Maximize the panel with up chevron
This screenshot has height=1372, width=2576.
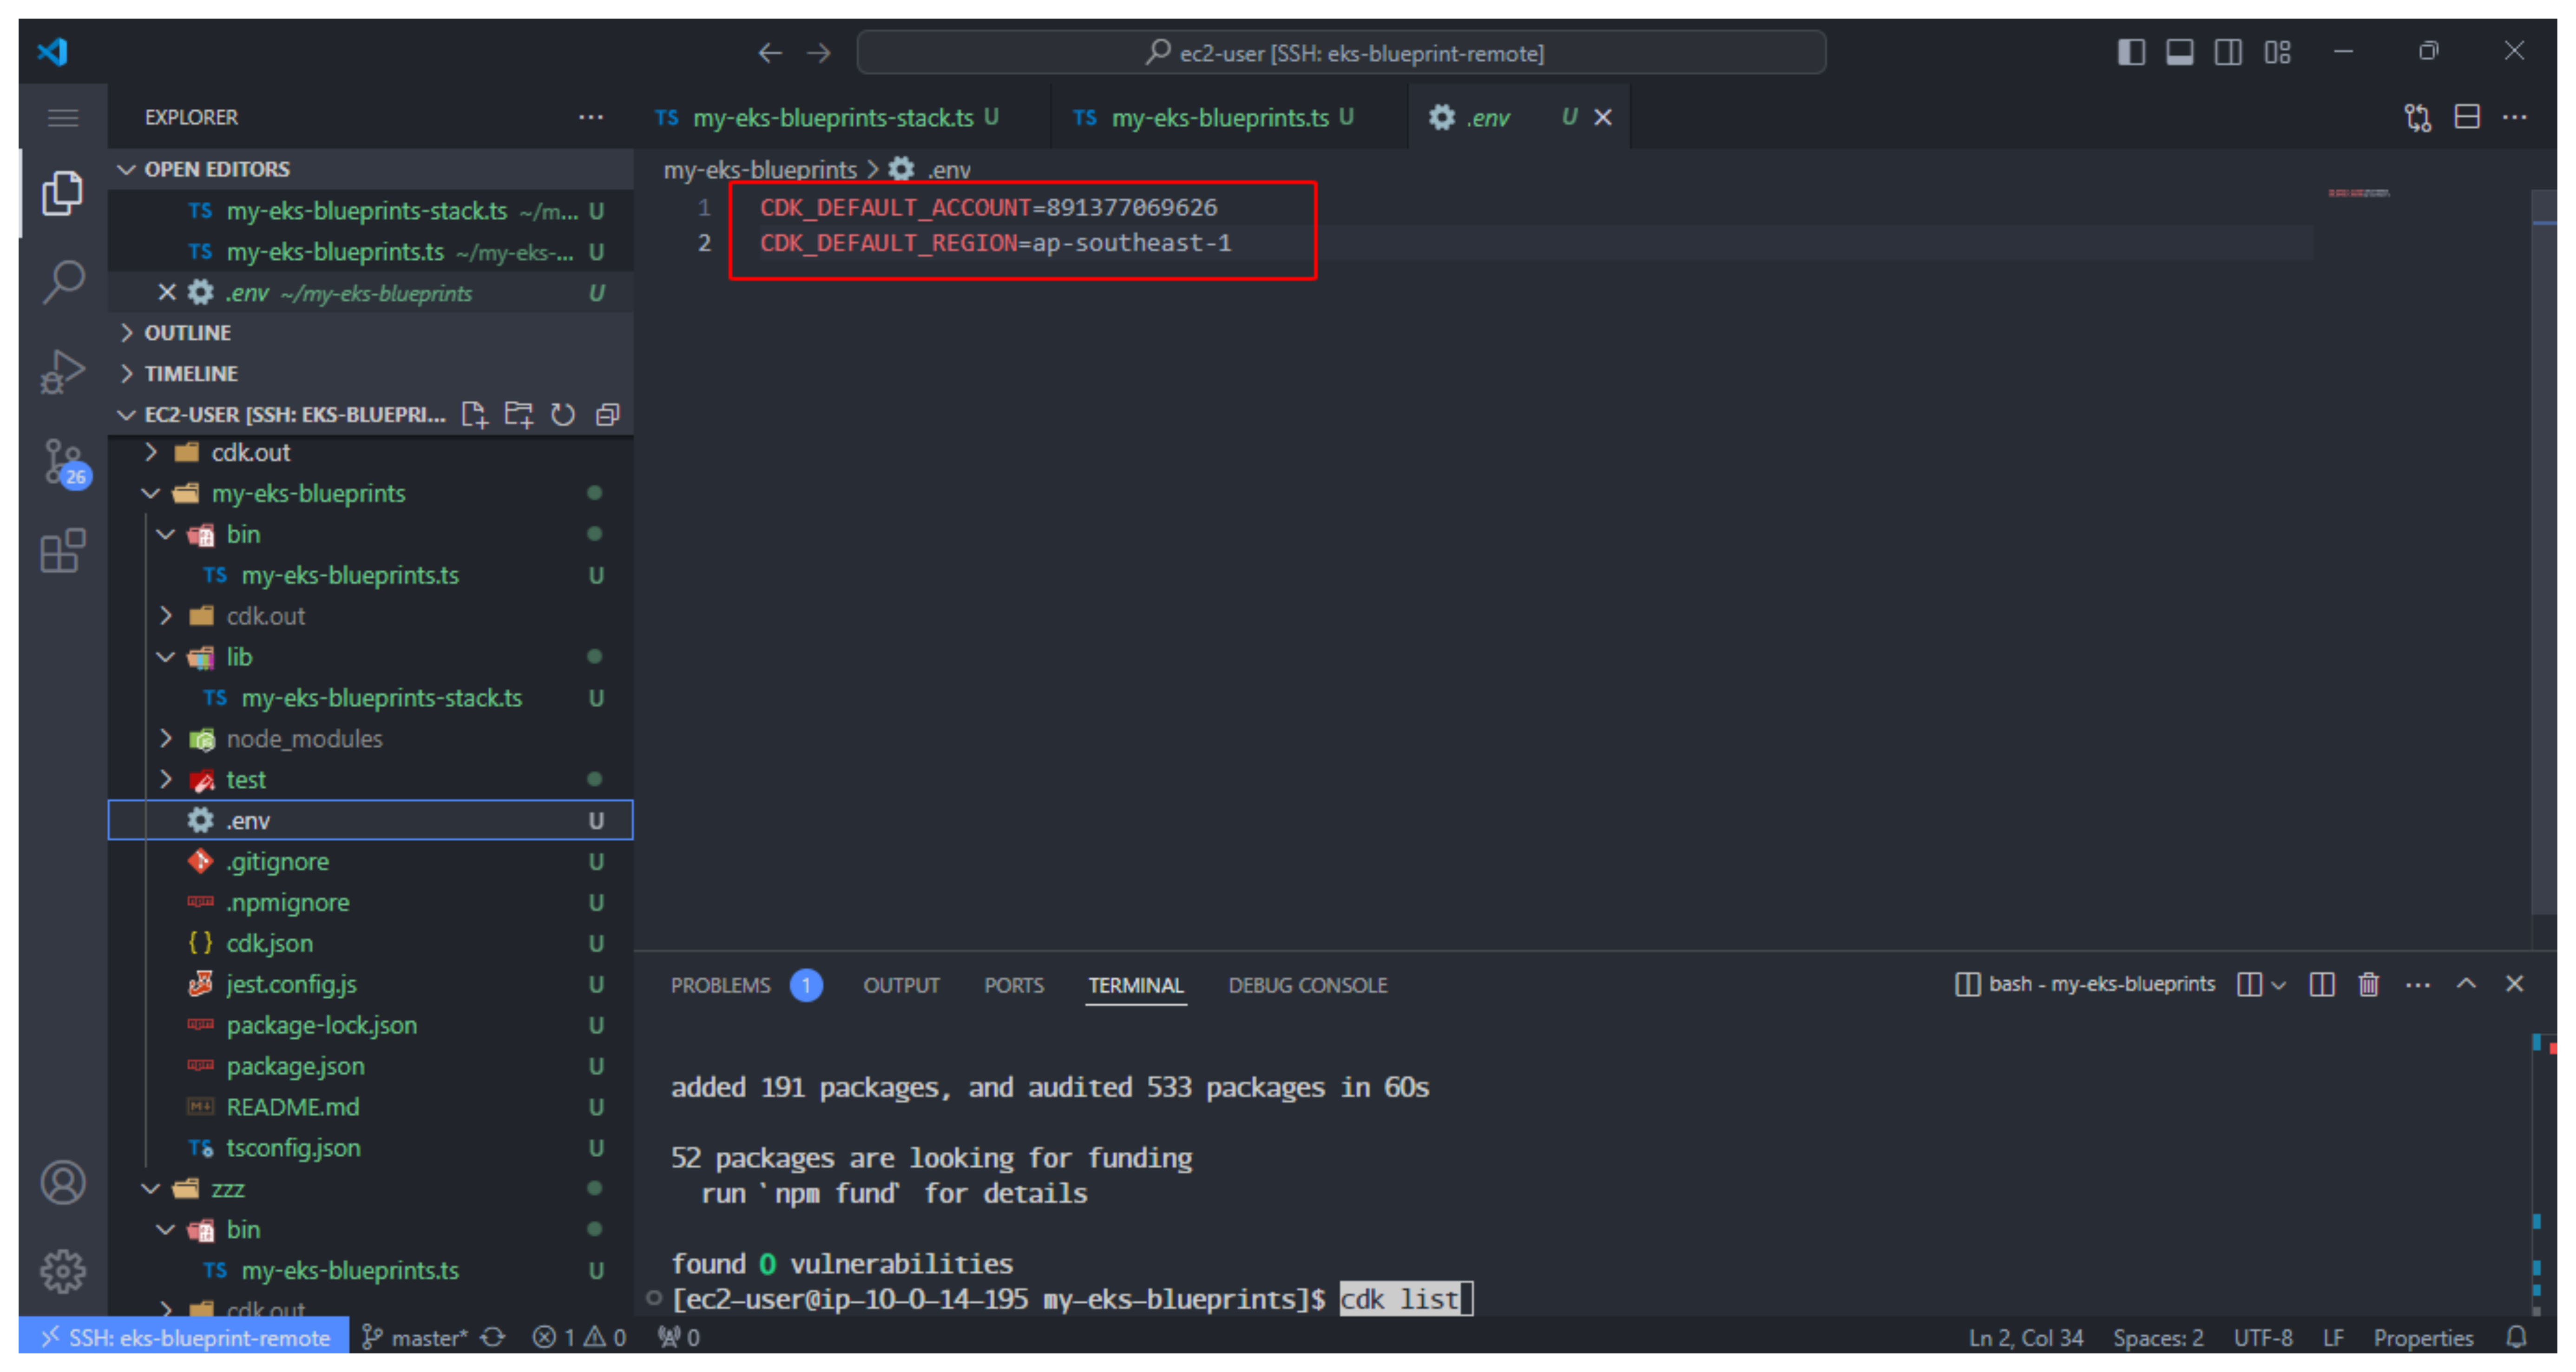point(2466,984)
